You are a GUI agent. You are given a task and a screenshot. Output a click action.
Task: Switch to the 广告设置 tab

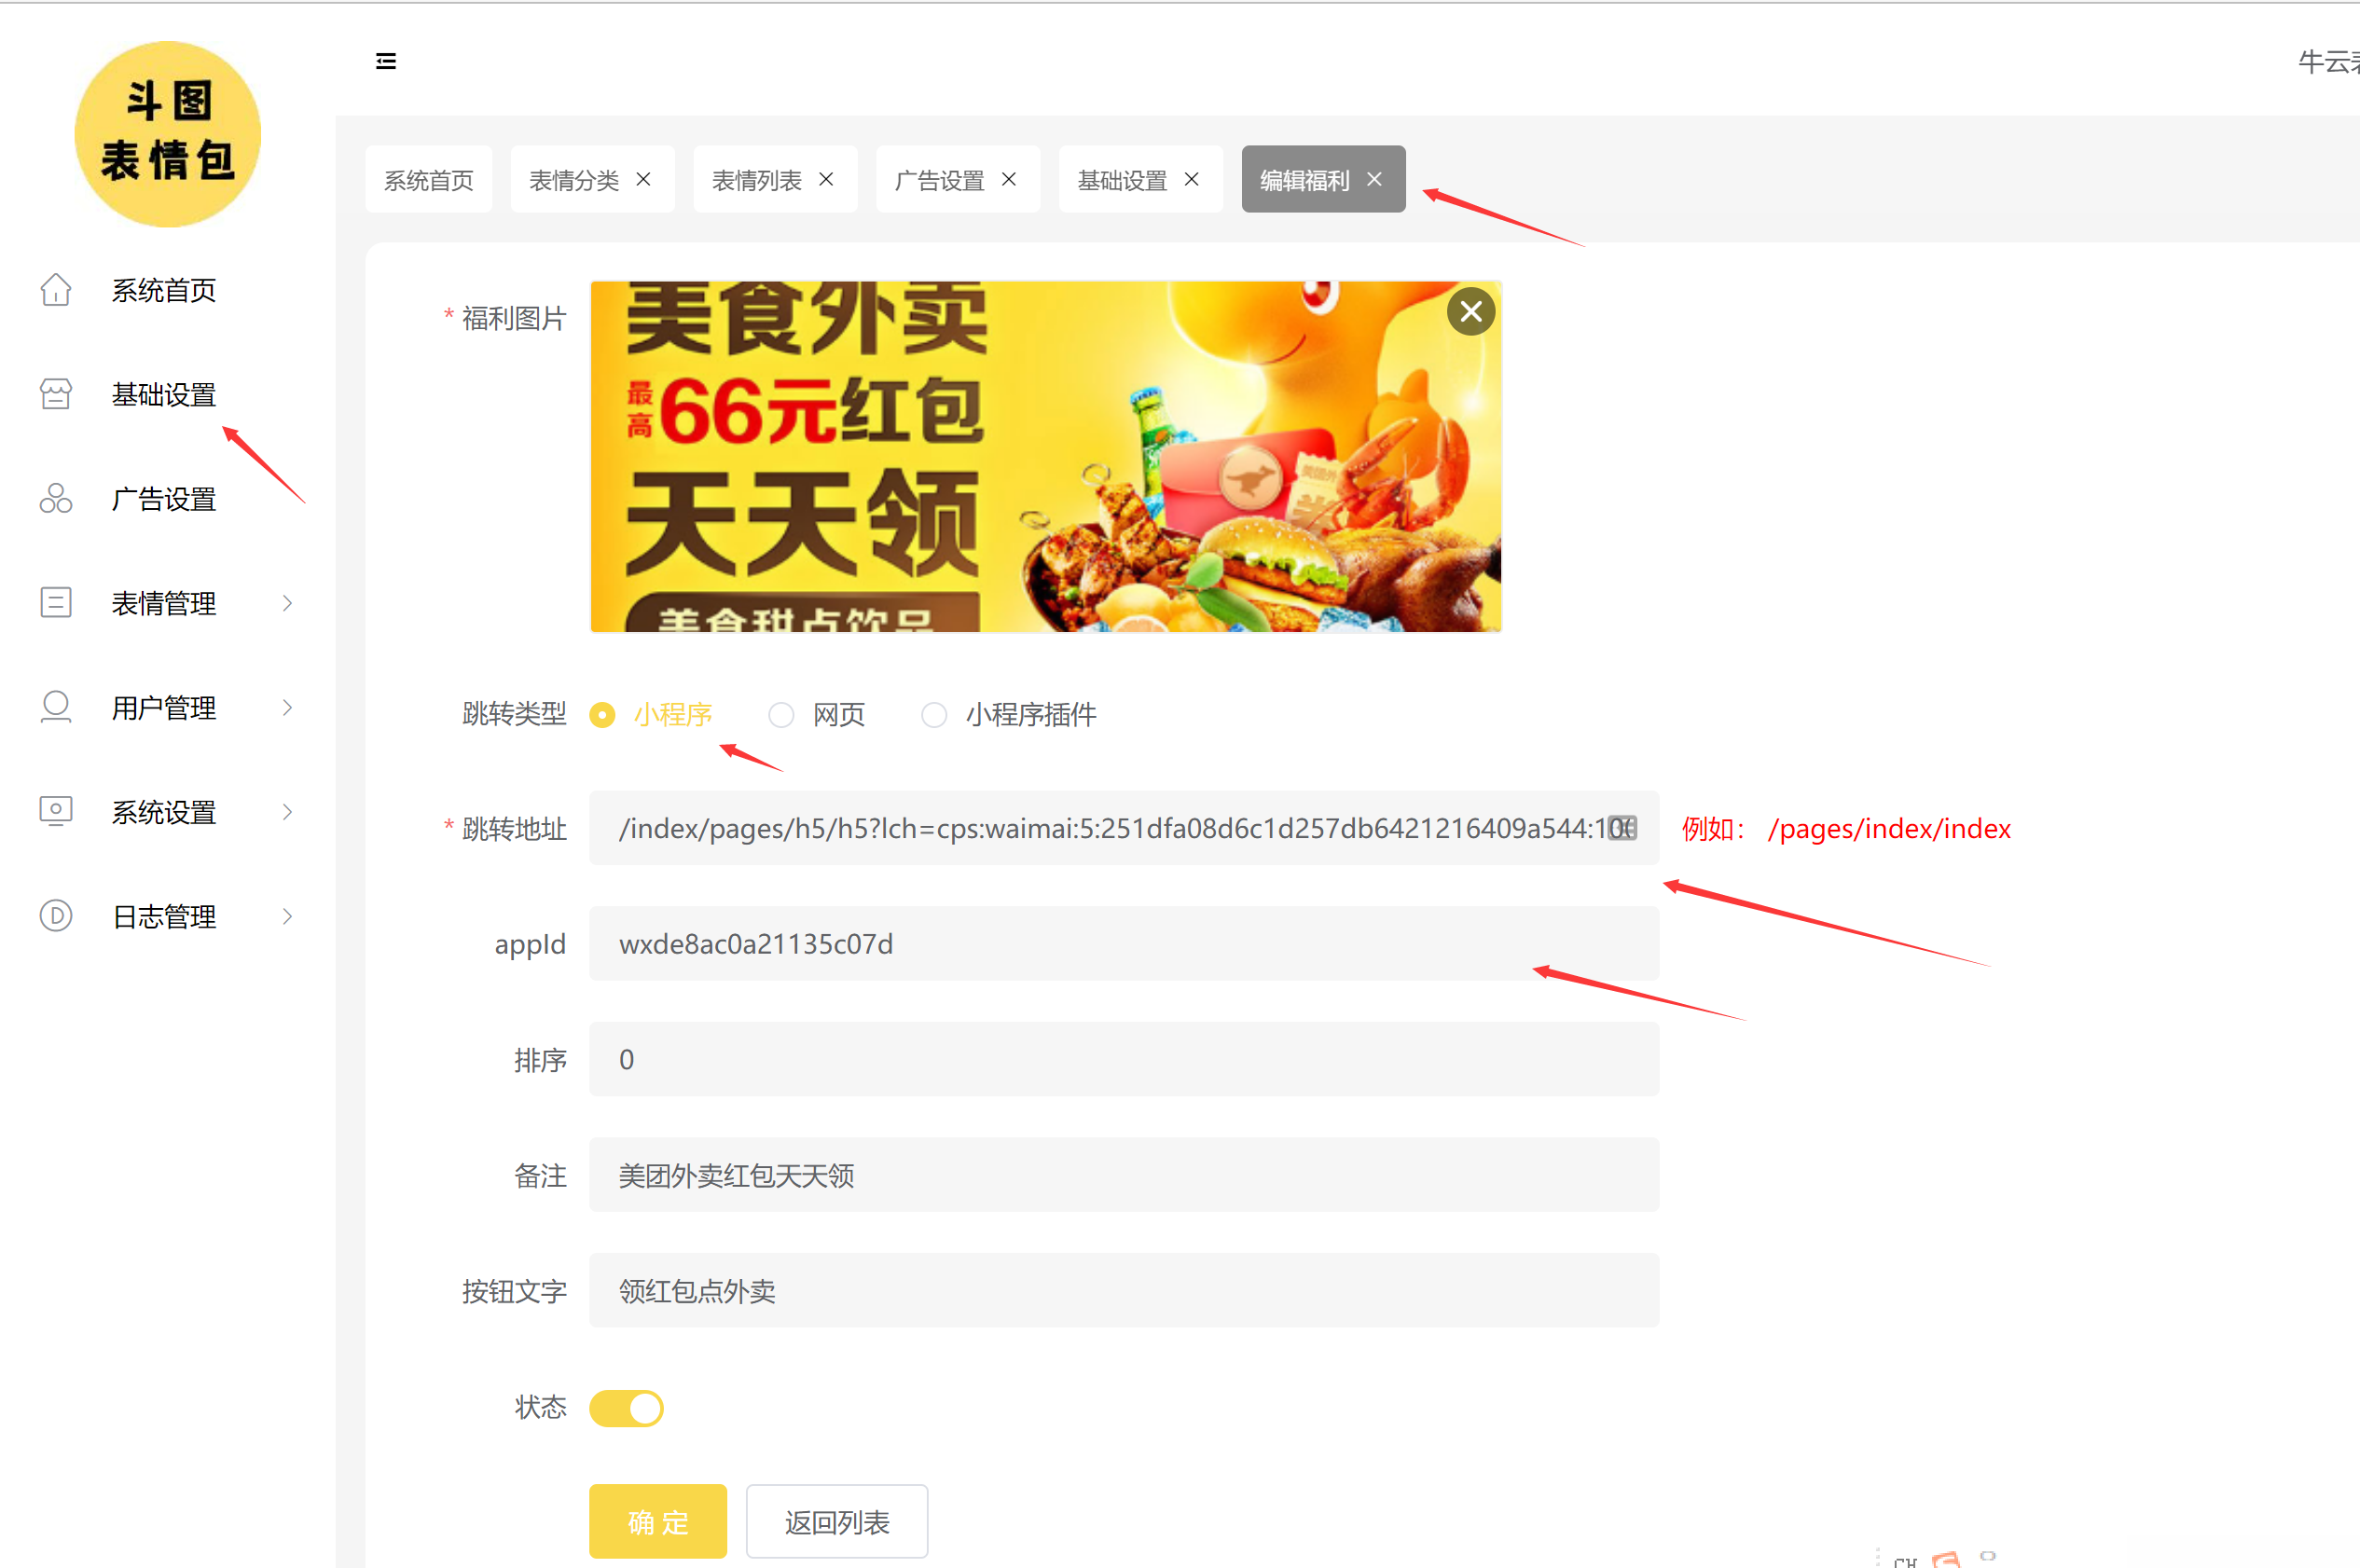pyautogui.click(x=939, y=180)
